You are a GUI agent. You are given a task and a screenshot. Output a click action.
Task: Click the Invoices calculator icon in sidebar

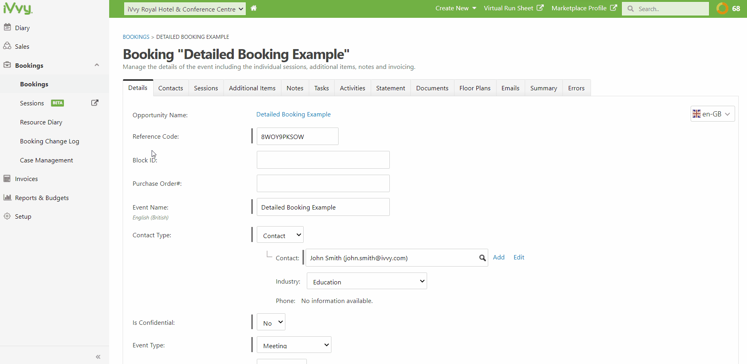7,179
